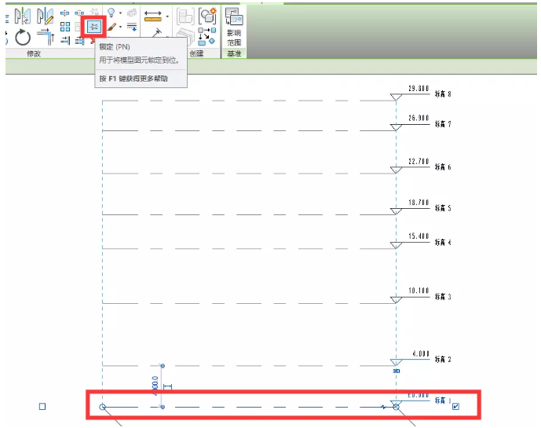Expand the Measure tool dropdown arrow
Viewport: 541px width, 428px height.
[167, 16]
